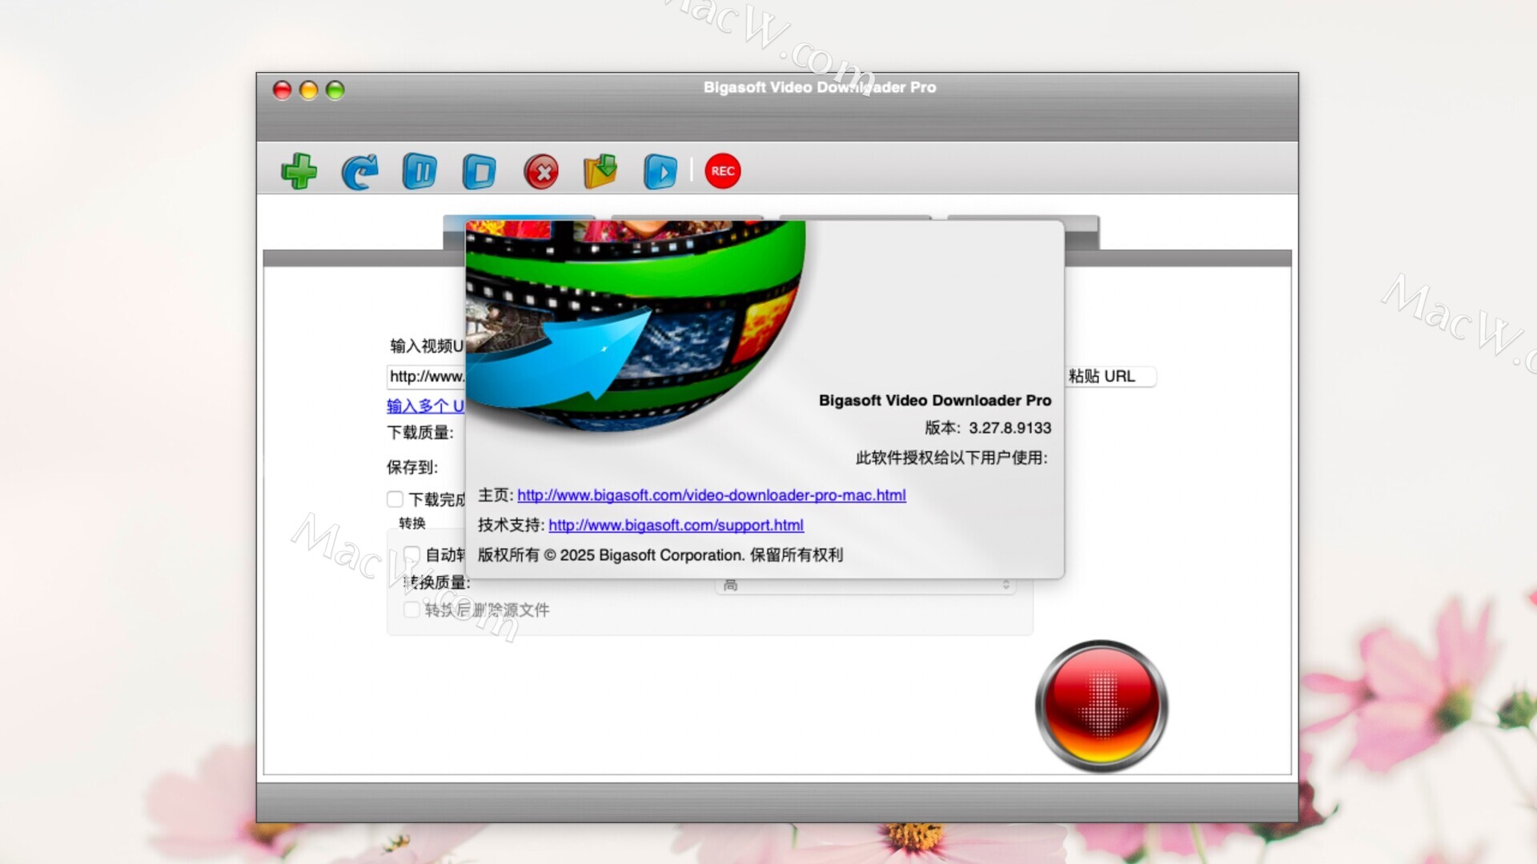Click the 版权所有 2025 Bigasoft Corporation text

[660, 554]
